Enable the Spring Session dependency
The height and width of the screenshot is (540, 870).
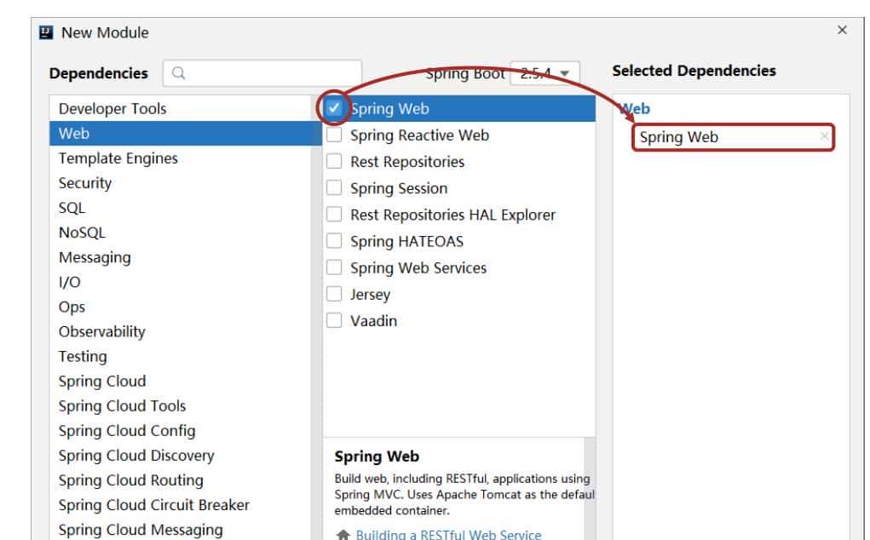(333, 187)
